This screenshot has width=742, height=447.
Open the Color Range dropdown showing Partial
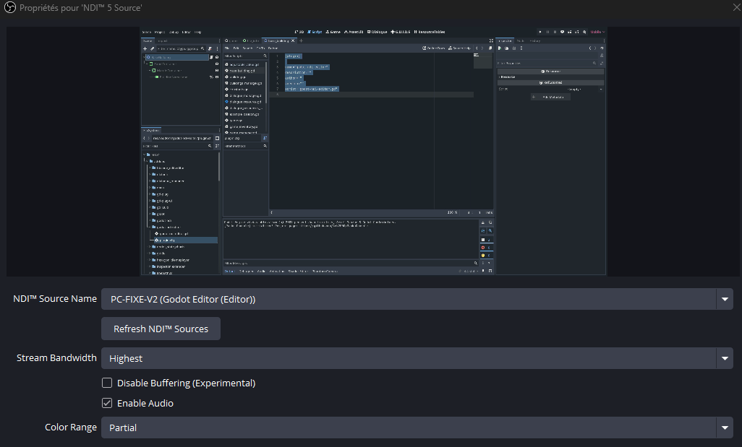click(417, 428)
